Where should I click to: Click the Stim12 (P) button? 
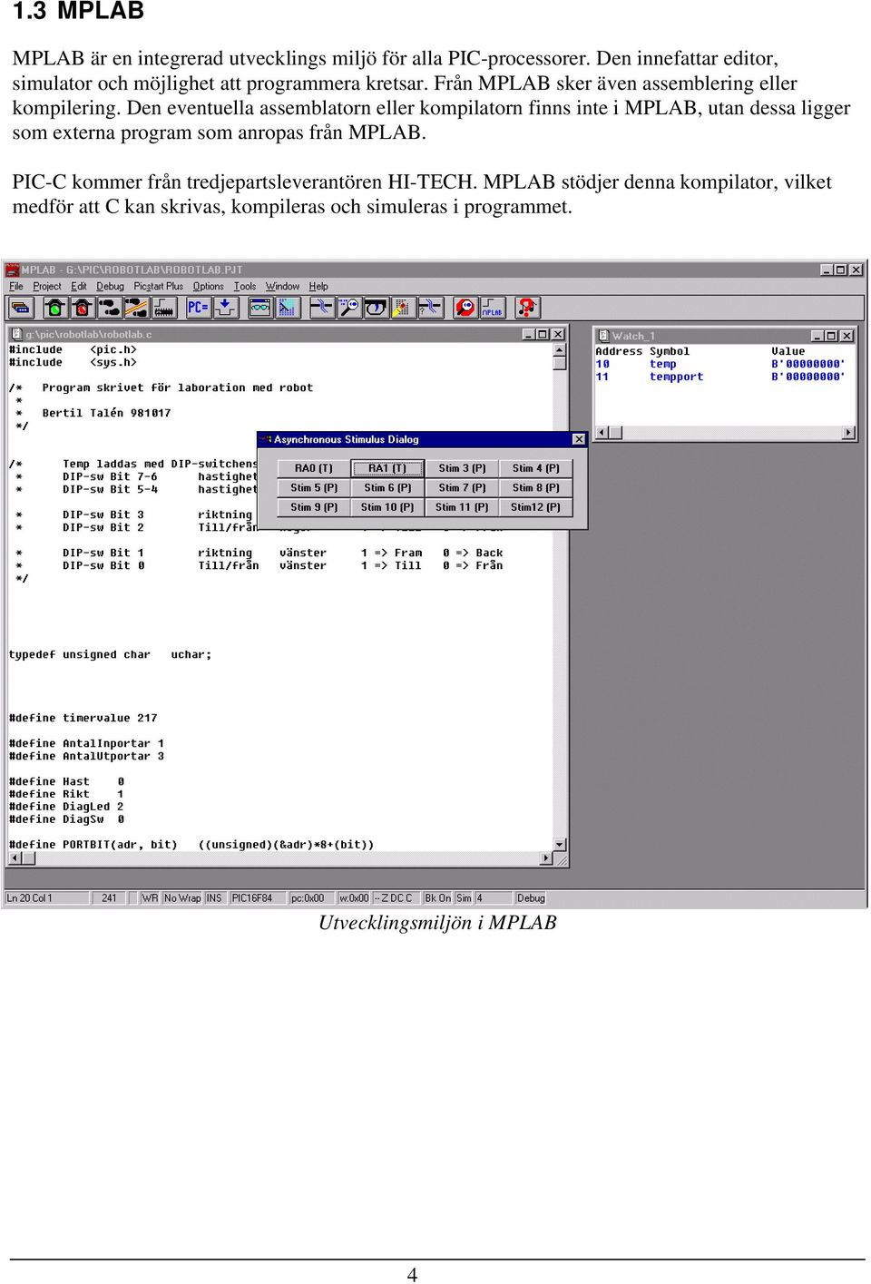pos(536,508)
